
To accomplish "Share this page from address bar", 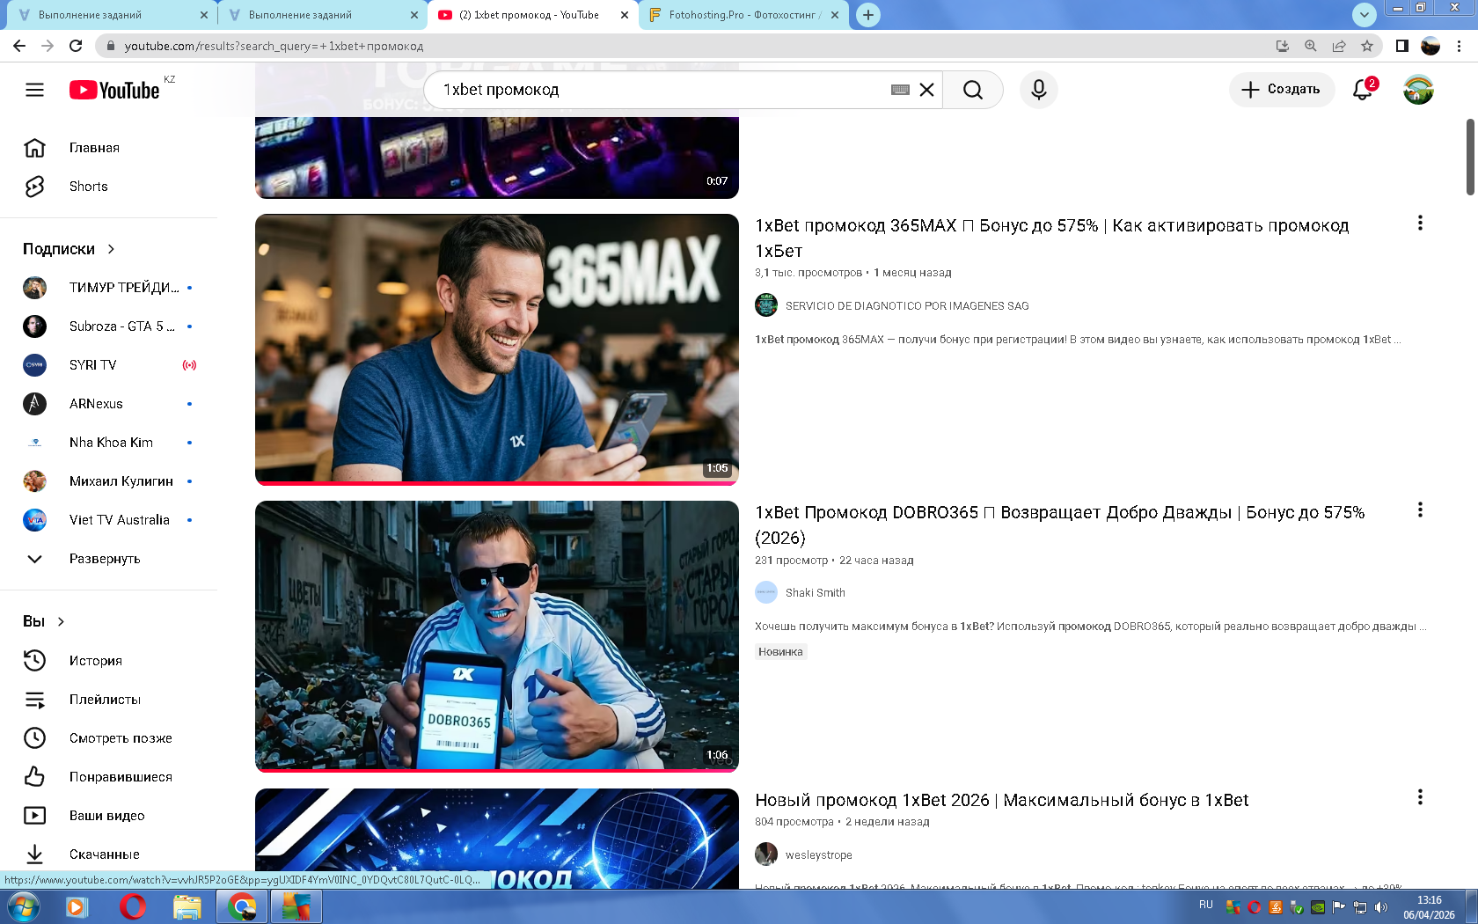I will point(1338,46).
